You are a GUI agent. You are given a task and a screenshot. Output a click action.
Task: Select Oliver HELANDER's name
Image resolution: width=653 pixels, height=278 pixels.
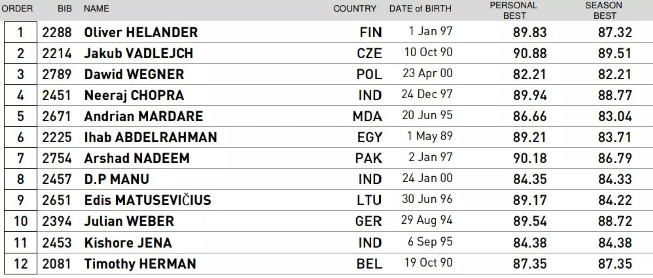coord(141,32)
